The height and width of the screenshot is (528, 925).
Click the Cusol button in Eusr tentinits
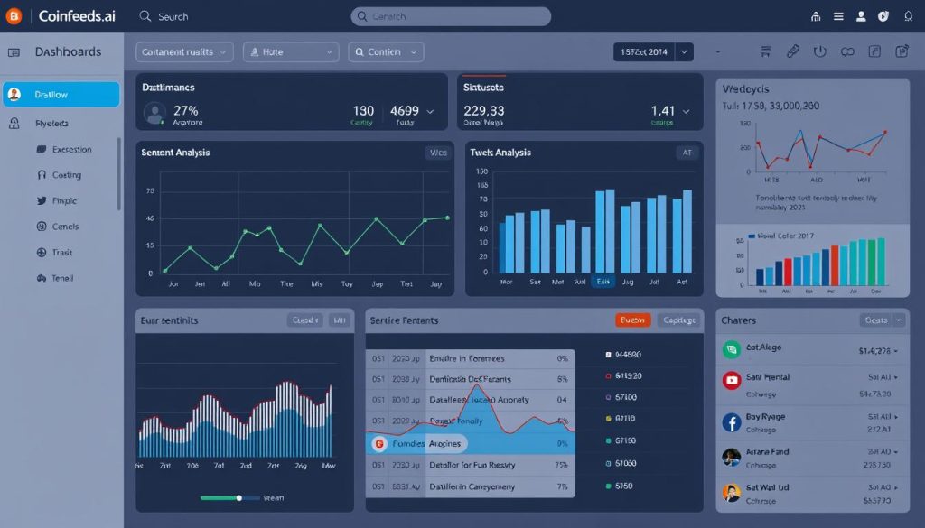[x=305, y=320]
